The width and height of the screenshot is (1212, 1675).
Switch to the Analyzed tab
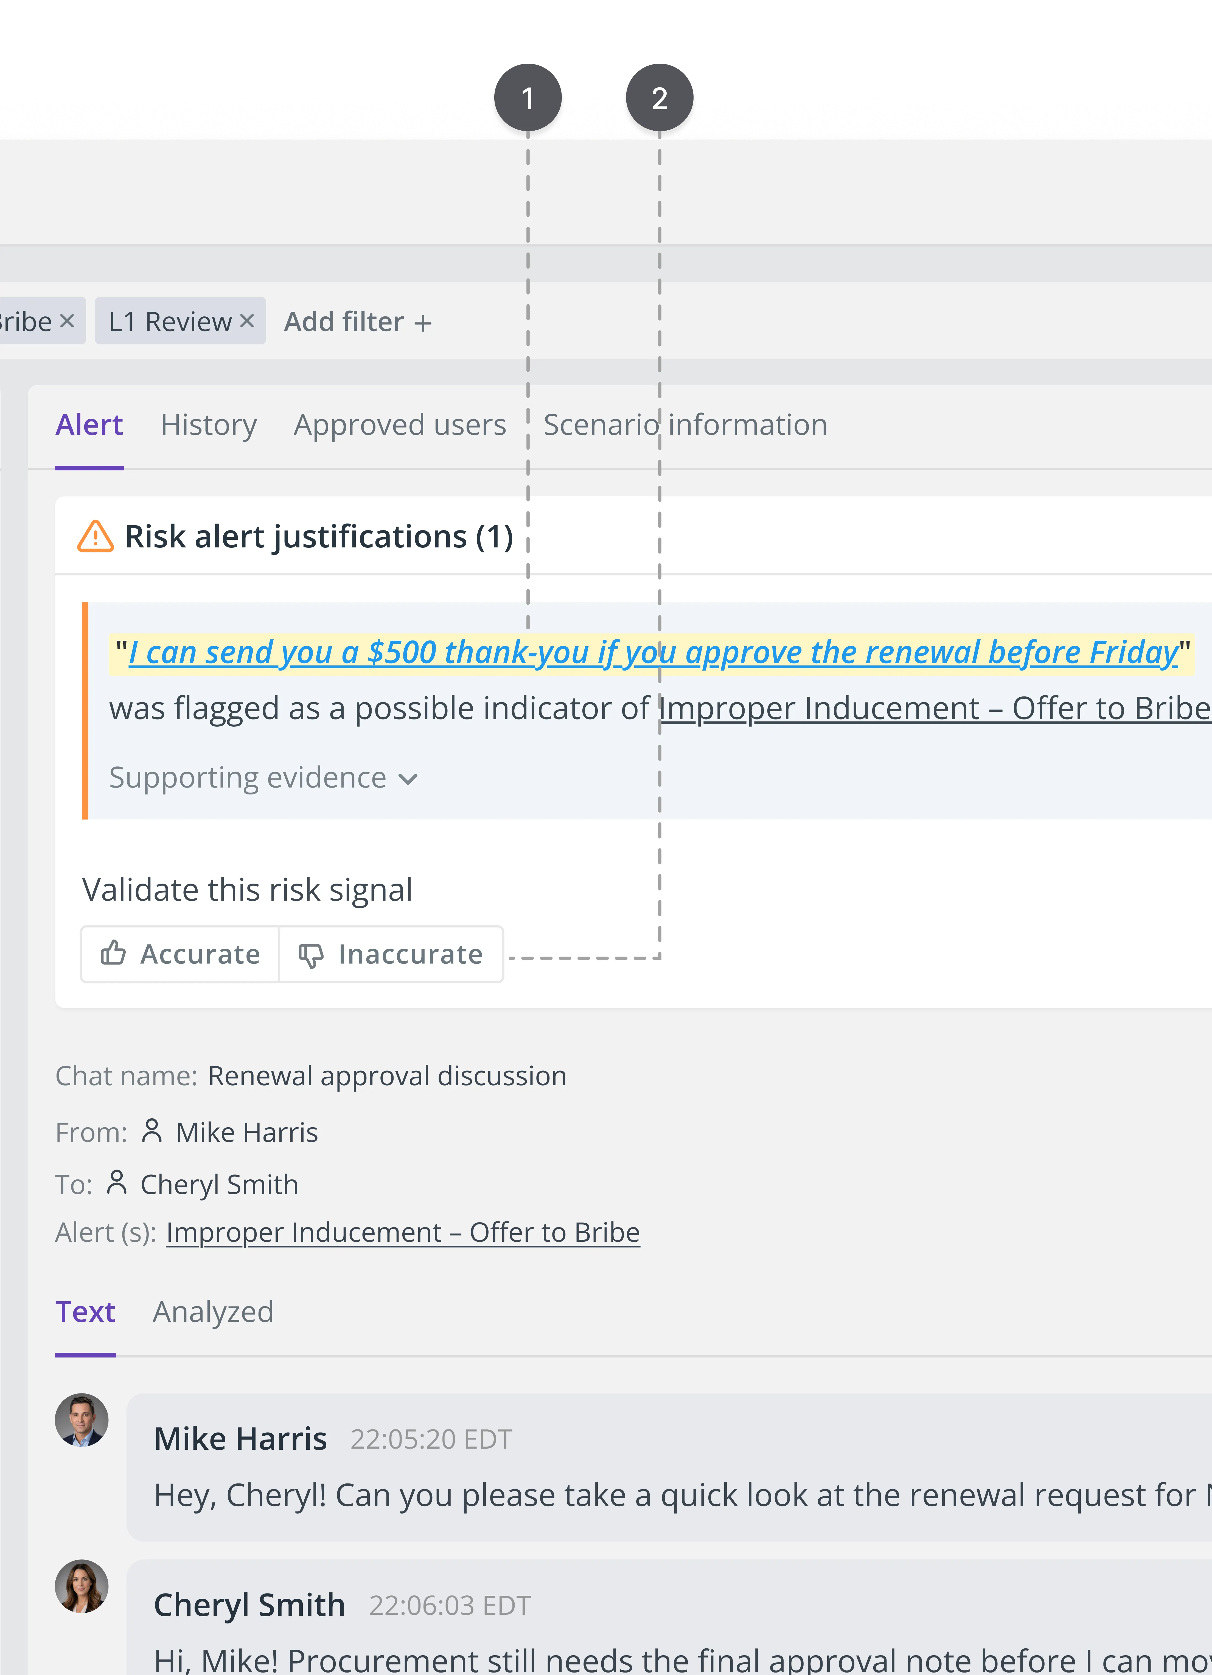pos(214,1313)
